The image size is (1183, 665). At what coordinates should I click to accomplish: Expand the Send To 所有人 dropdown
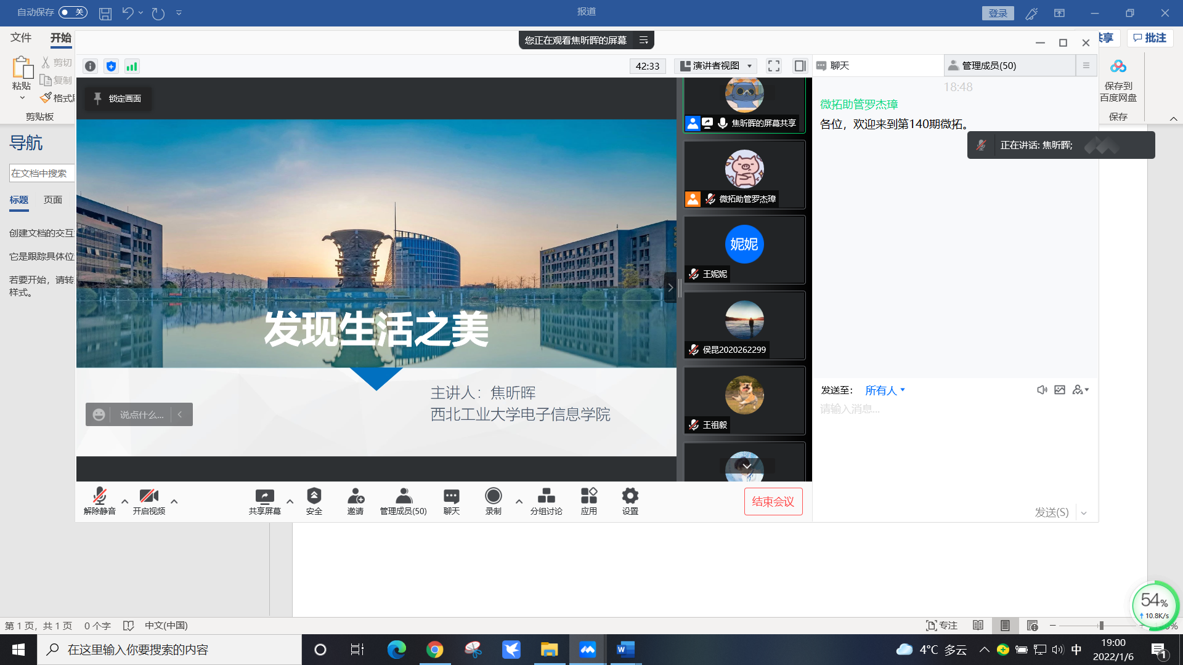click(x=885, y=390)
